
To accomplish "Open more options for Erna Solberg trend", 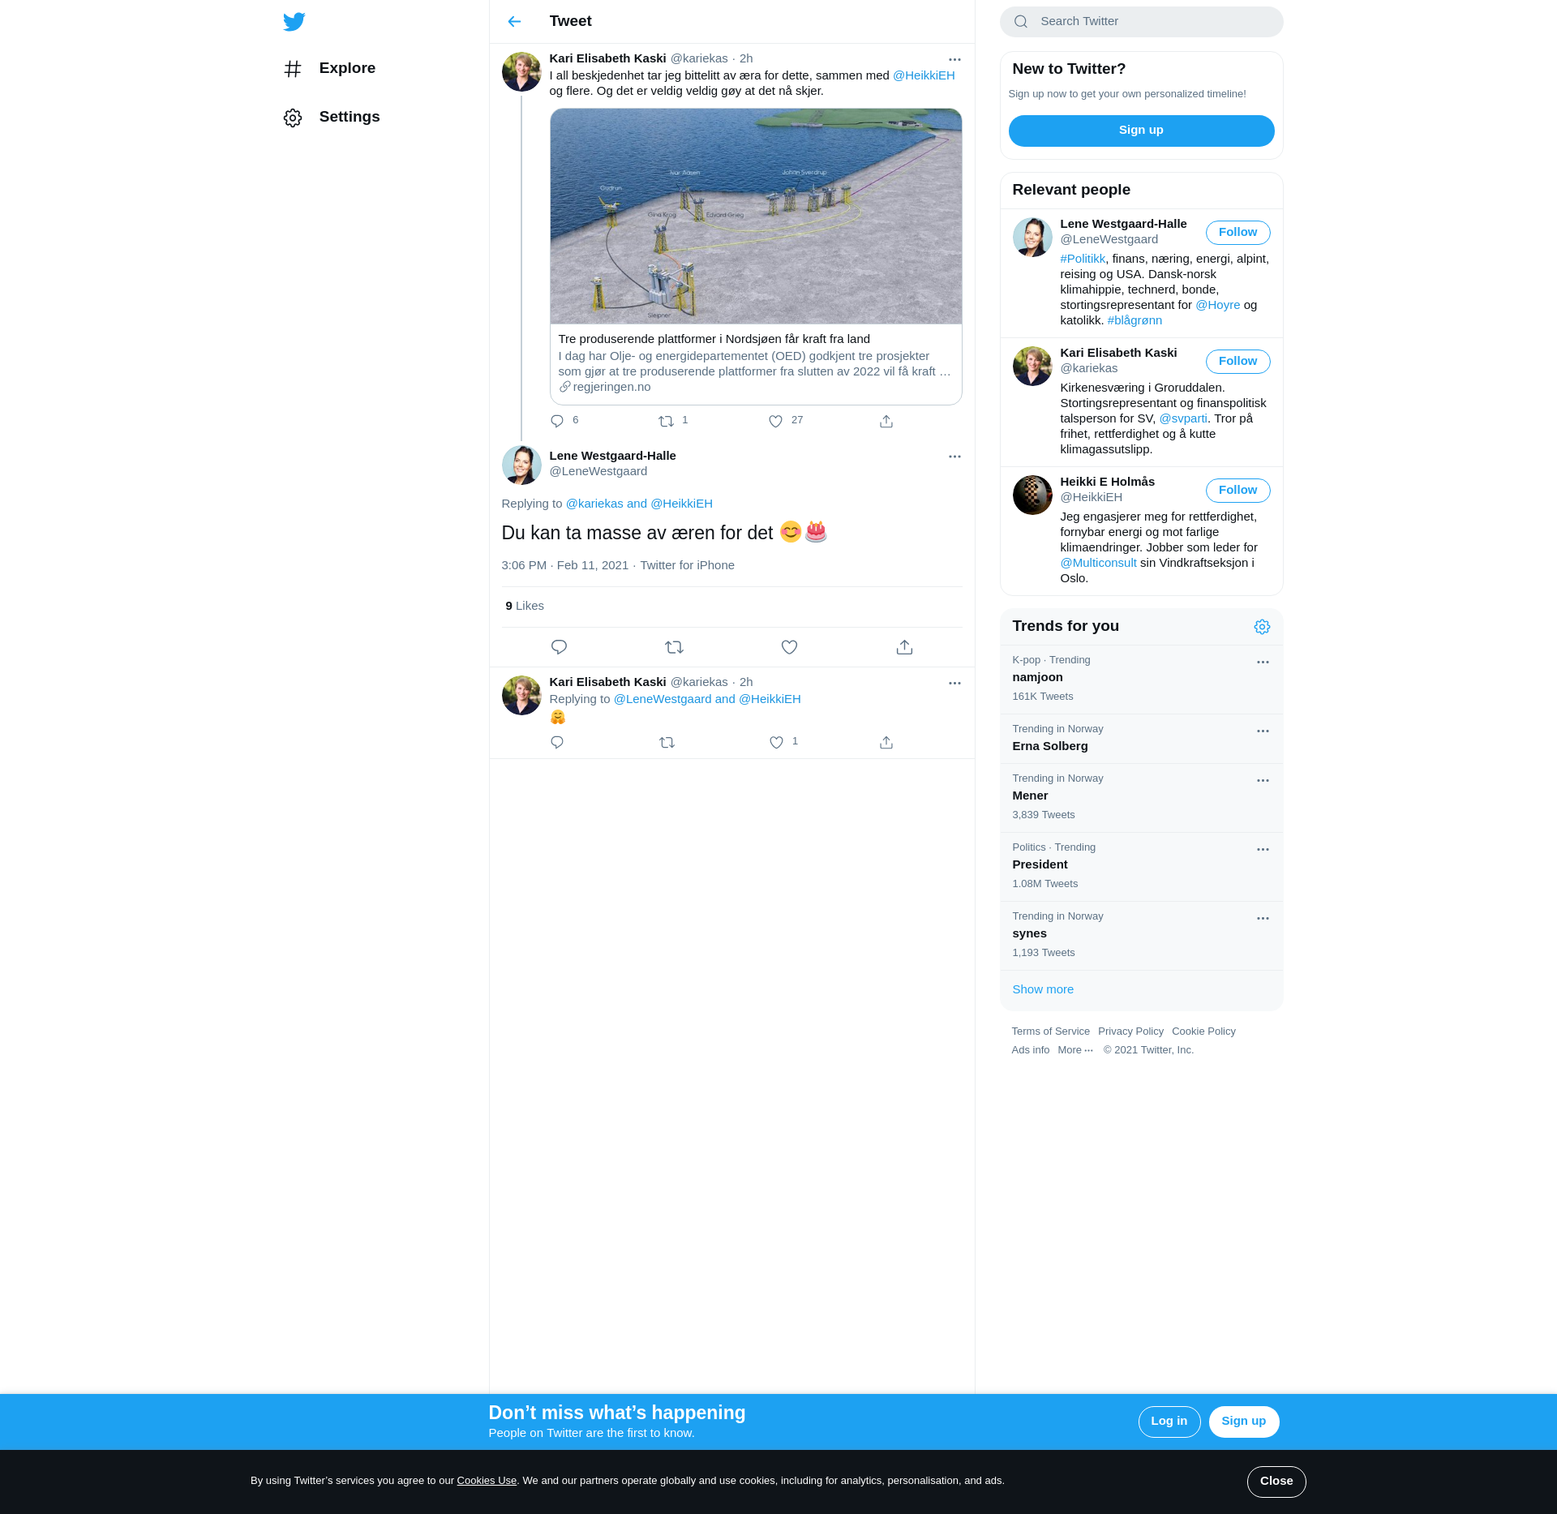I will (x=1263, y=731).
